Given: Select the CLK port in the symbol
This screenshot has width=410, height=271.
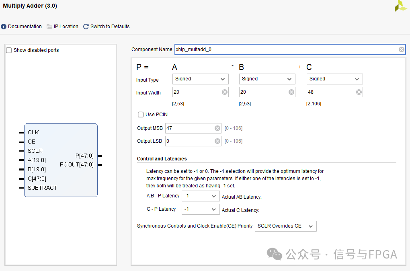Looking at the screenshot, I should point(33,132).
